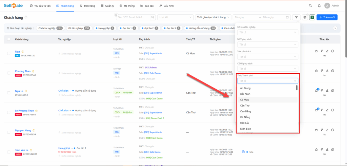Image resolution: width=347 pixels, height=166 pixels.
Task: Open Thời gian tạo khách hàng dropdown
Action: [x=213, y=17]
